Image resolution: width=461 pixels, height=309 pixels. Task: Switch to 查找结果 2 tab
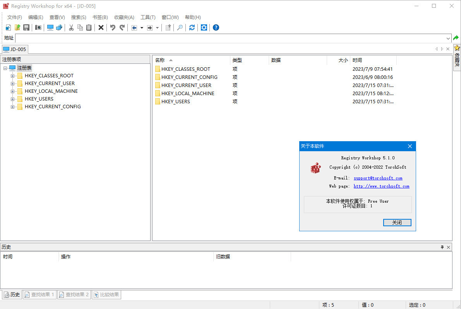tap(74, 295)
